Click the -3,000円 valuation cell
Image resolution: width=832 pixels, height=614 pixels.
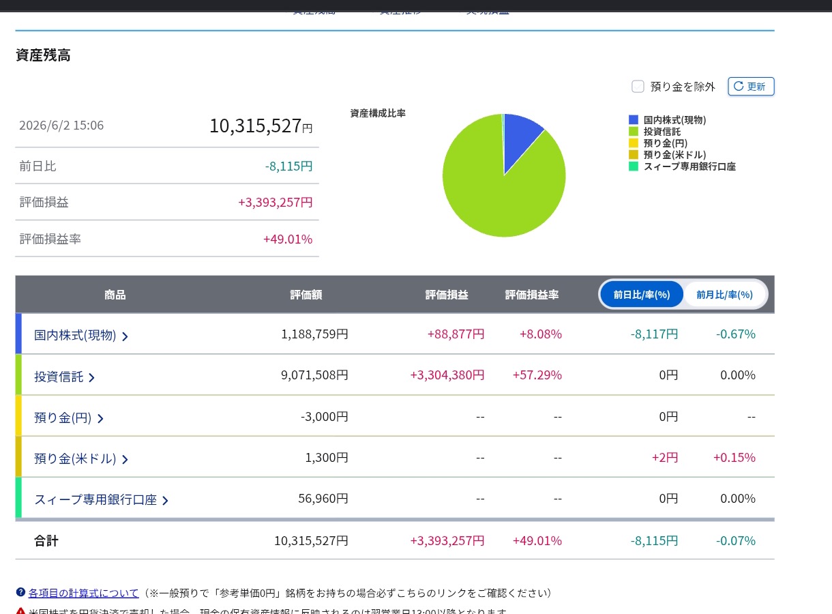click(324, 417)
